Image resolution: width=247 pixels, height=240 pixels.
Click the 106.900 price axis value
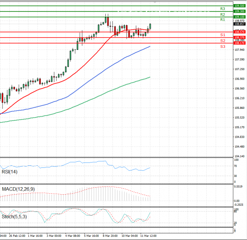(240, 79)
